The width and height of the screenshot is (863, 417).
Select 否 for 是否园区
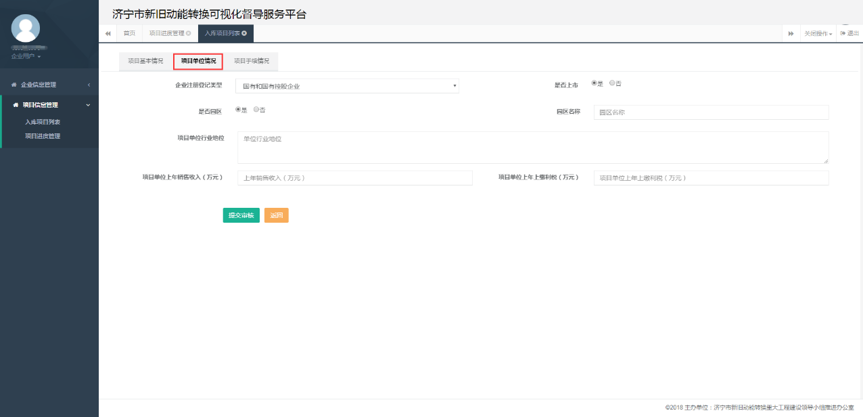[x=256, y=109]
